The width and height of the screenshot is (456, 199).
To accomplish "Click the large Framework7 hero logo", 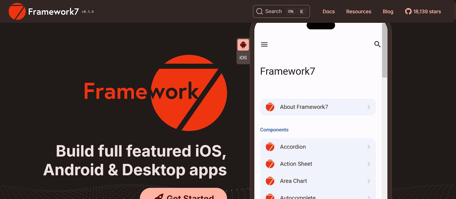I will coord(156,93).
